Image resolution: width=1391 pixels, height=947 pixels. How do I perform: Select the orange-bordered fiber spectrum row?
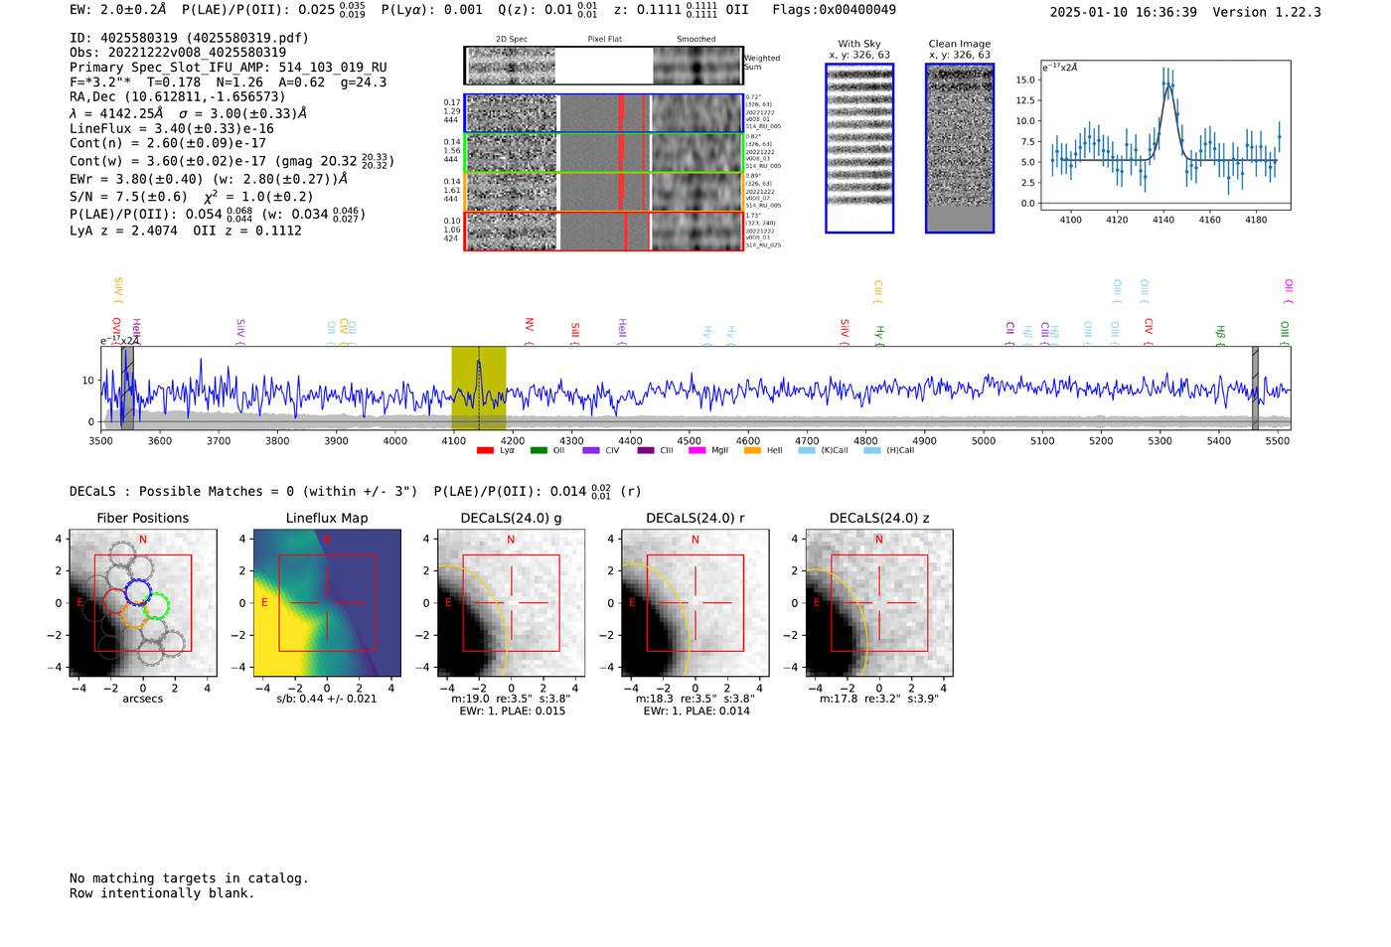point(603,192)
